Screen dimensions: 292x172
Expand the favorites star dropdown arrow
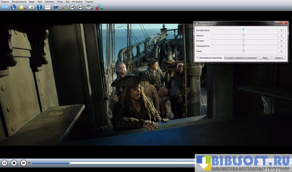coord(25,8)
